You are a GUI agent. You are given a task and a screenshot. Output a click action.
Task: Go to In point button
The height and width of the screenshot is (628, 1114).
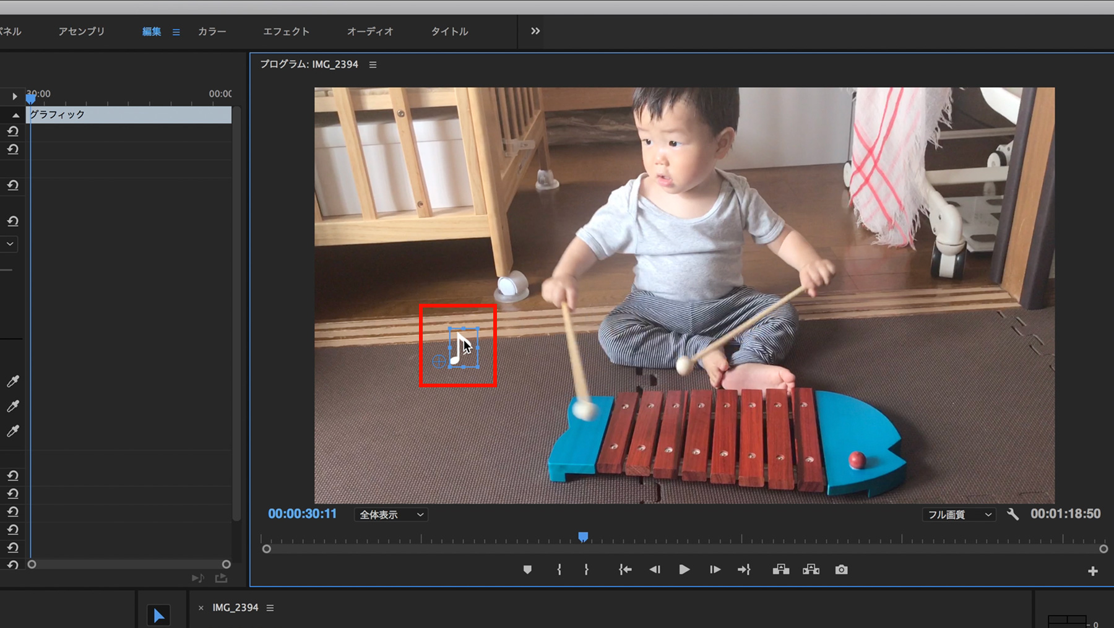(625, 570)
